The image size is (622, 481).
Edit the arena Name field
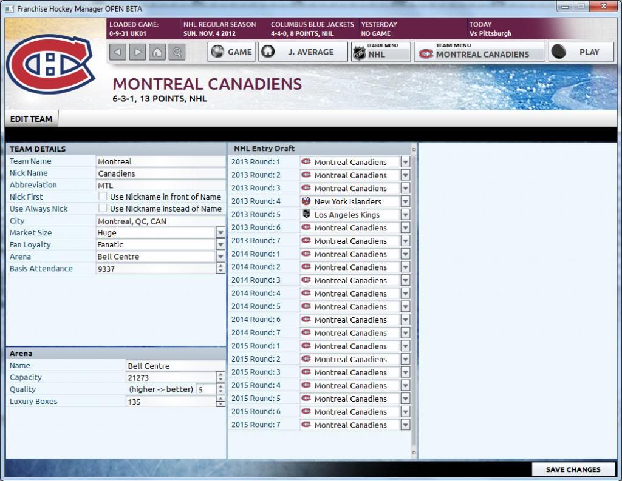tap(176, 366)
